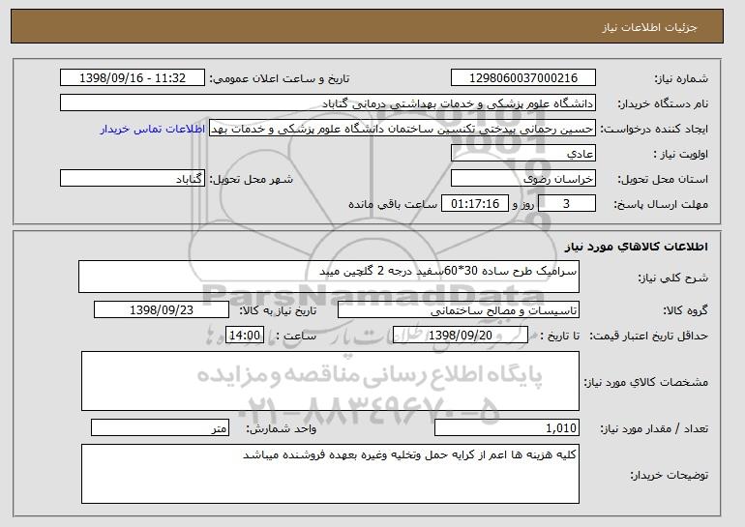This screenshot has height=527, width=745.
Task: Click the general description field سرامیک طرح ساده
Action: tap(329, 277)
